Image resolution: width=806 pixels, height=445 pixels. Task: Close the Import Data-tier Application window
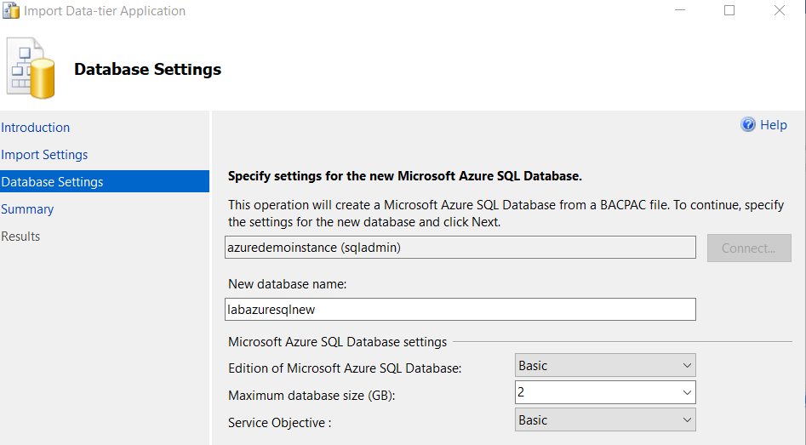(x=779, y=11)
